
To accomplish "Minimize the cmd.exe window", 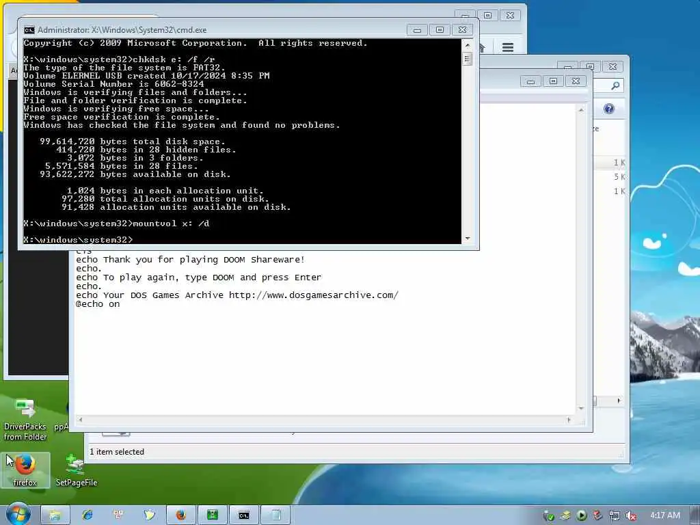I will pyautogui.click(x=418, y=30).
